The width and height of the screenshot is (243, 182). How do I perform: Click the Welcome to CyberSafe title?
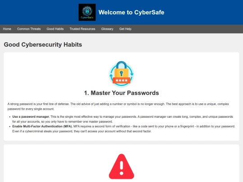[131, 13]
